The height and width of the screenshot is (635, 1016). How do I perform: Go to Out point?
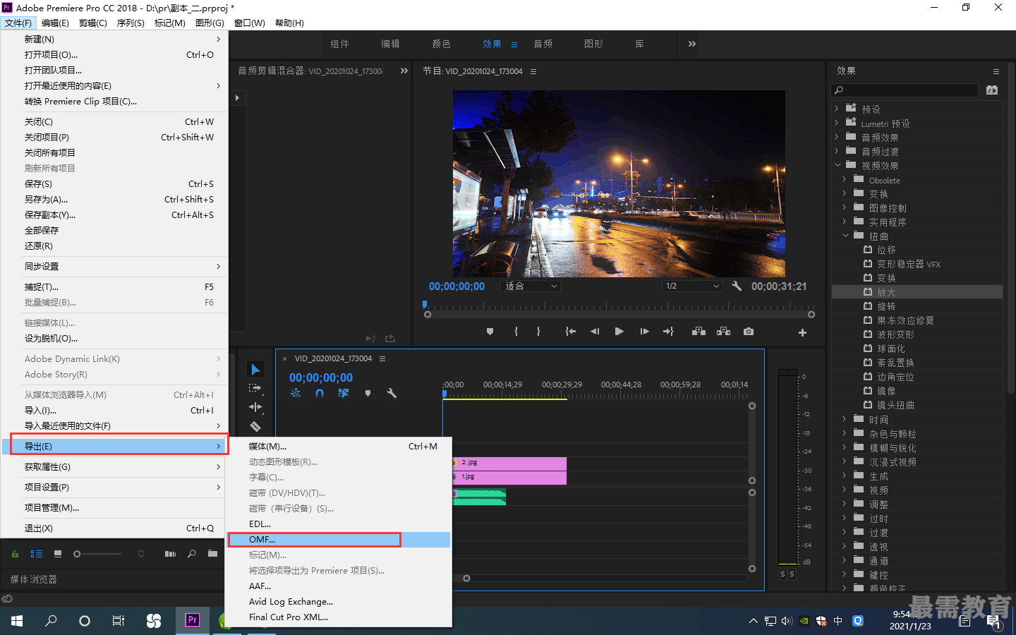point(668,332)
